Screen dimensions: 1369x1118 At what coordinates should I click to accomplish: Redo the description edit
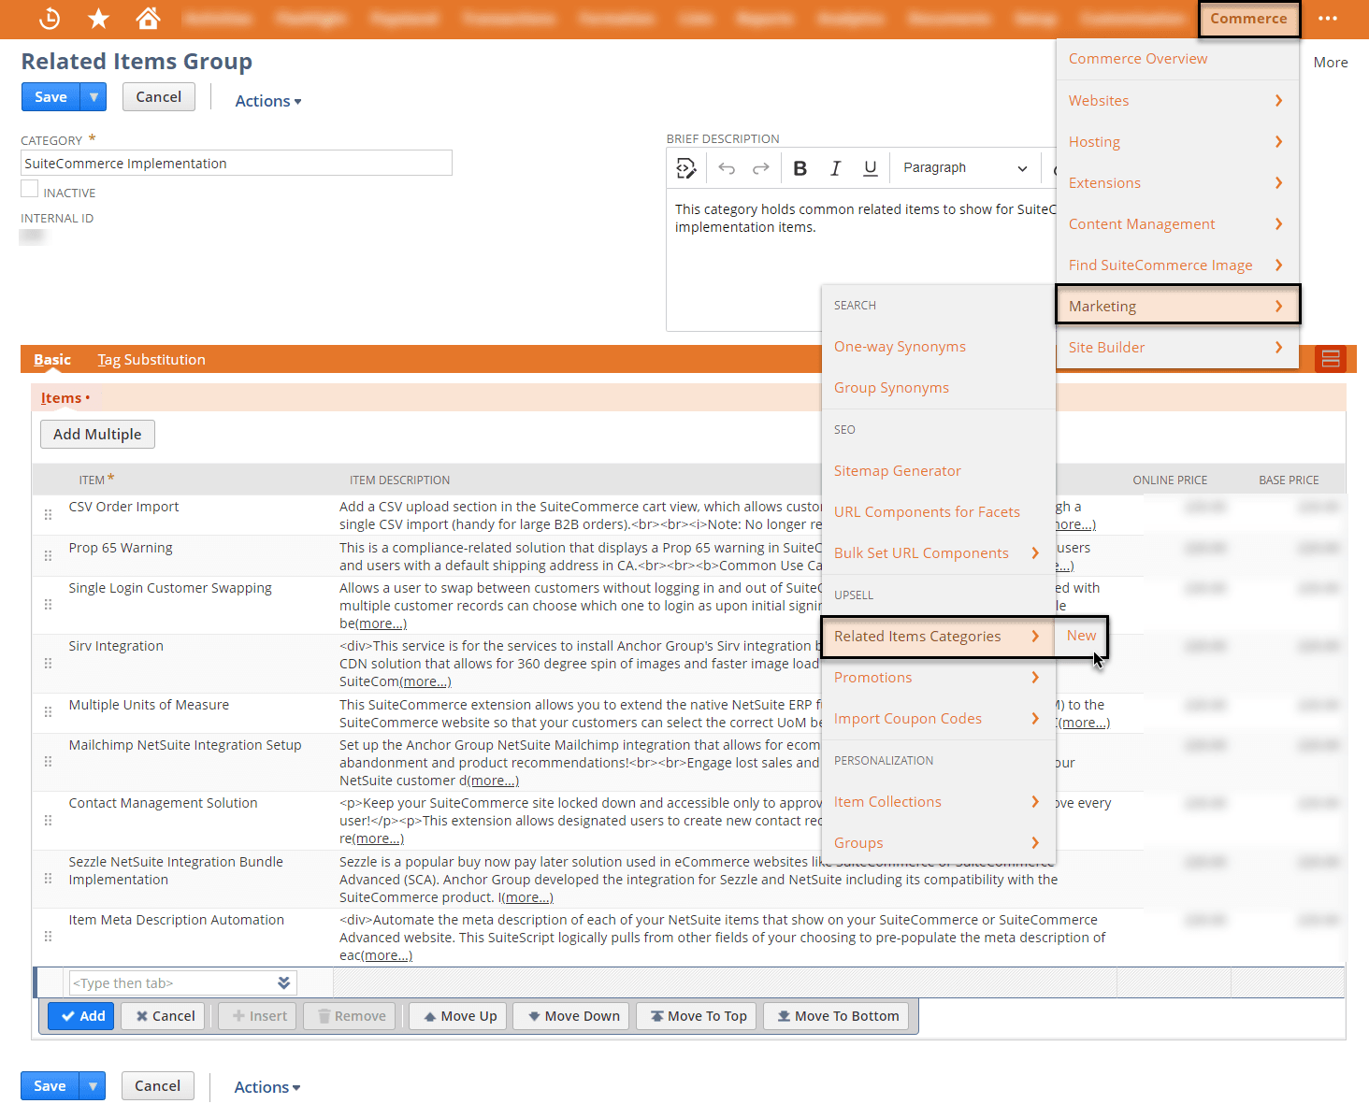click(x=761, y=168)
